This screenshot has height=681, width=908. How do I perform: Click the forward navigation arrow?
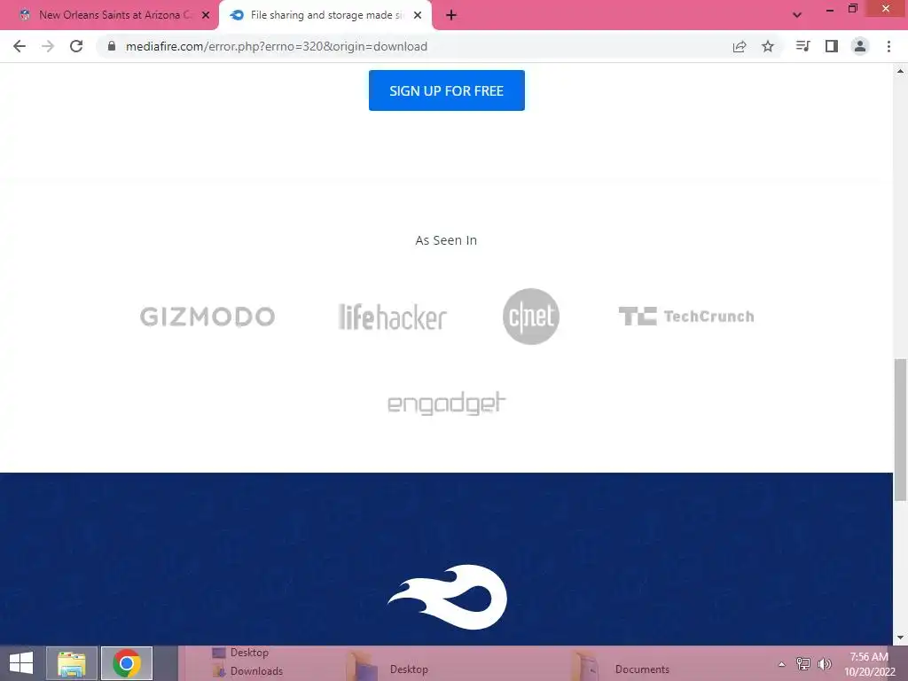pos(48,46)
